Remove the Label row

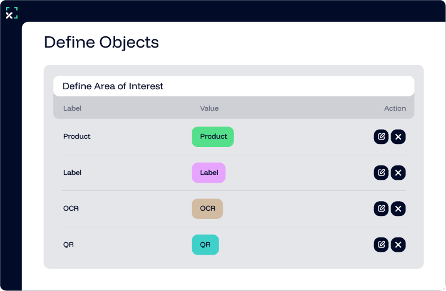click(x=398, y=173)
